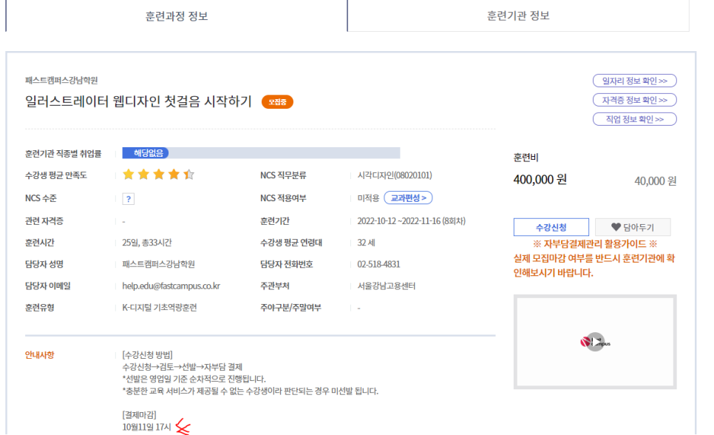The height and width of the screenshot is (435, 714).
Task: Select phone number 02-518-4831
Action: (378, 264)
